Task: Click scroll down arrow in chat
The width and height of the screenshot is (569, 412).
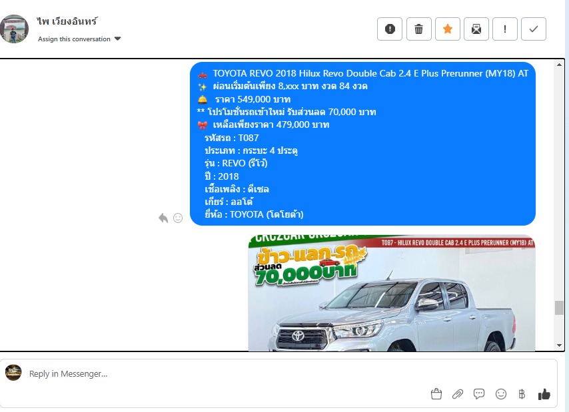Action: coord(559,345)
